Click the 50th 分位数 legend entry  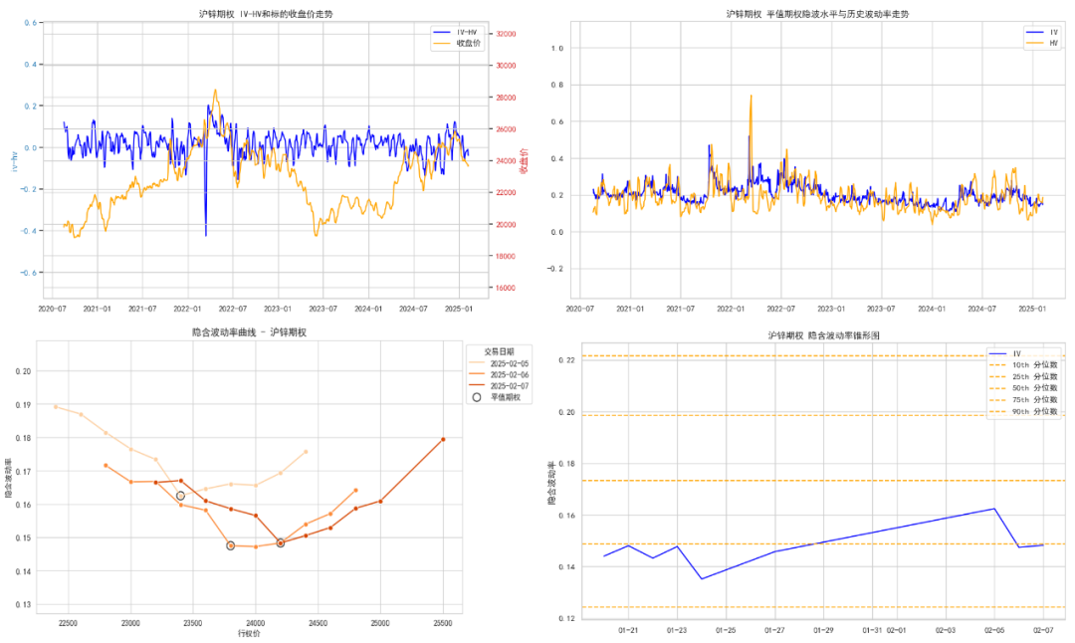1033,388
